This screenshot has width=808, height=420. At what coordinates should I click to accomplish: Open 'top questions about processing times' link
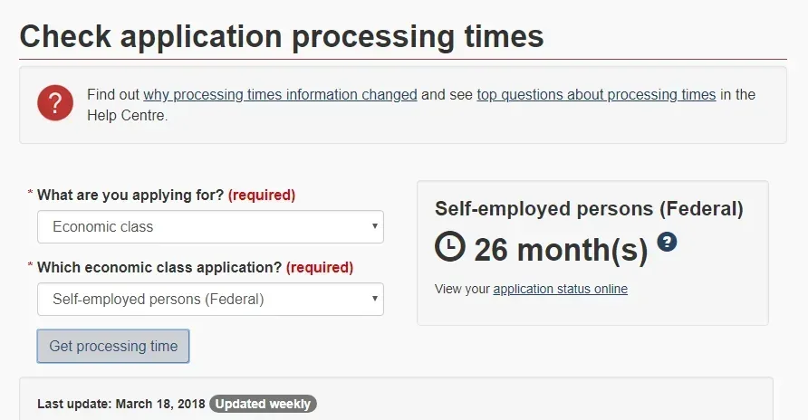[596, 95]
